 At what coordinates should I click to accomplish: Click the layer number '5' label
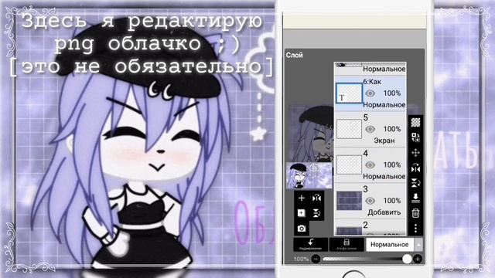[x=366, y=117]
